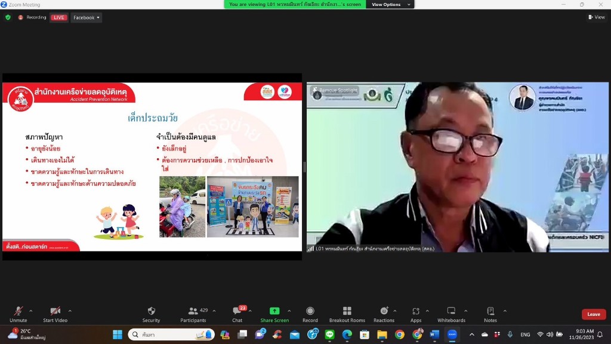Open Microsoft Edge on the taskbar

347,334
